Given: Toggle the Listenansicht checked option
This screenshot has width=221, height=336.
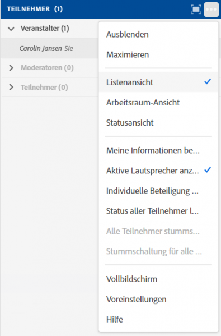Looking at the screenshot, I should (158, 82).
